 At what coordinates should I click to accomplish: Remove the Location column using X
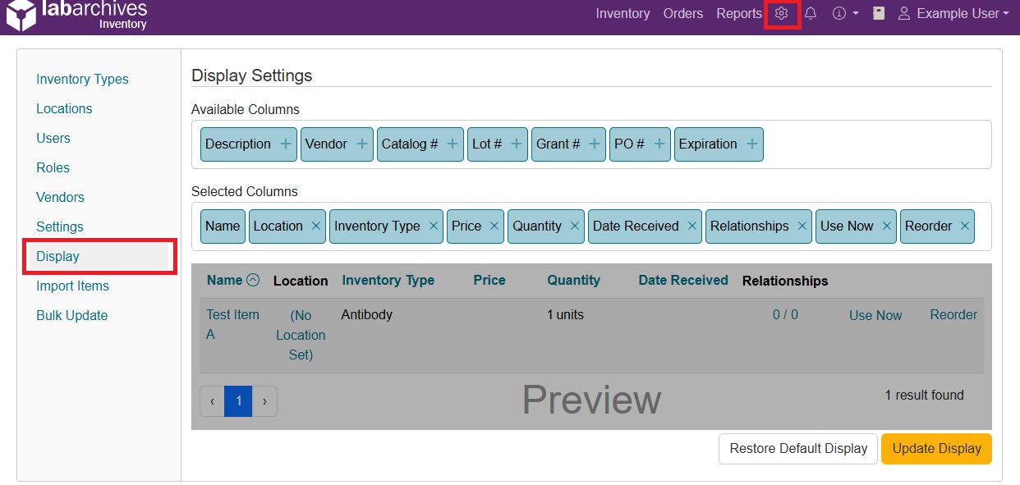pyautogui.click(x=315, y=226)
